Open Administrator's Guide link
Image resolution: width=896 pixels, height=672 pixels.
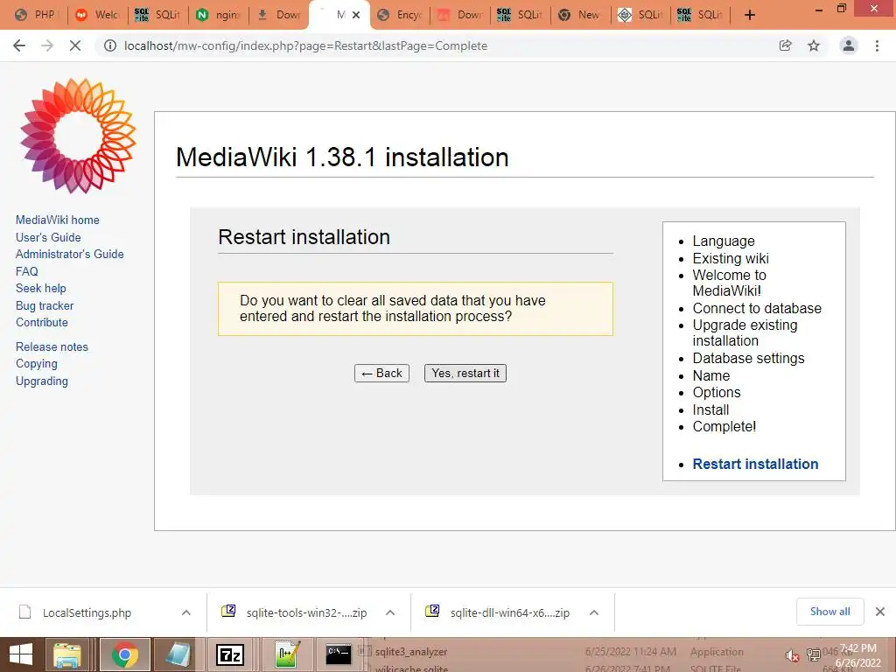[x=70, y=254]
